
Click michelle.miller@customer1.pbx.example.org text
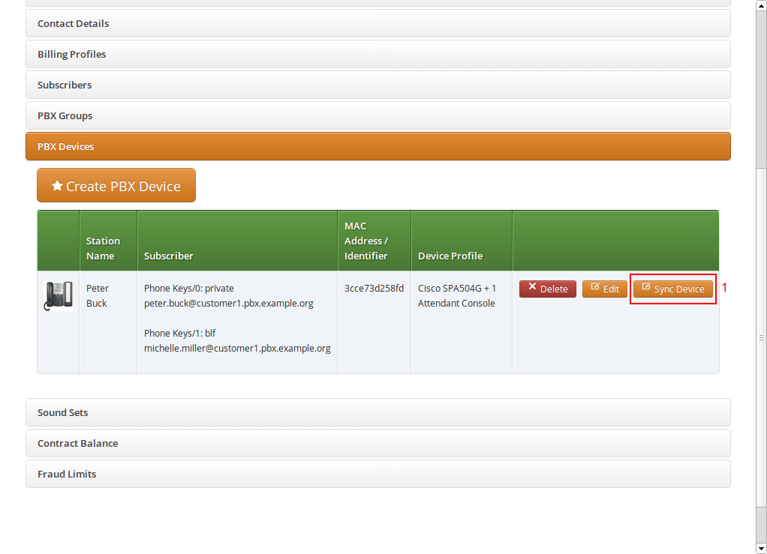(x=237, y=349)
